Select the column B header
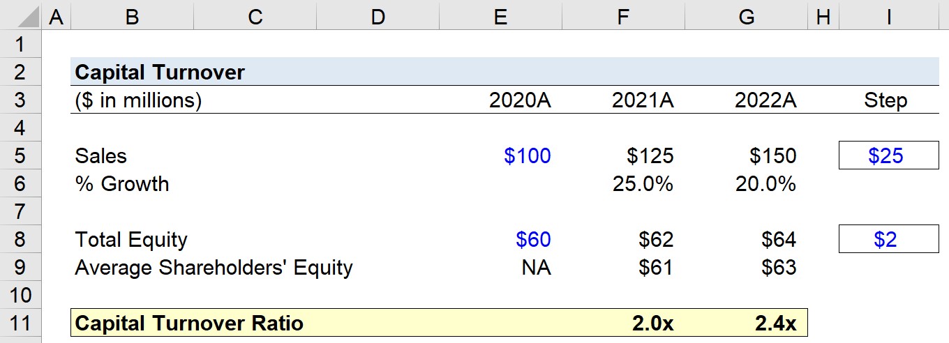Image resolution: width=949 pixels, height=343 pixels. 132,16
